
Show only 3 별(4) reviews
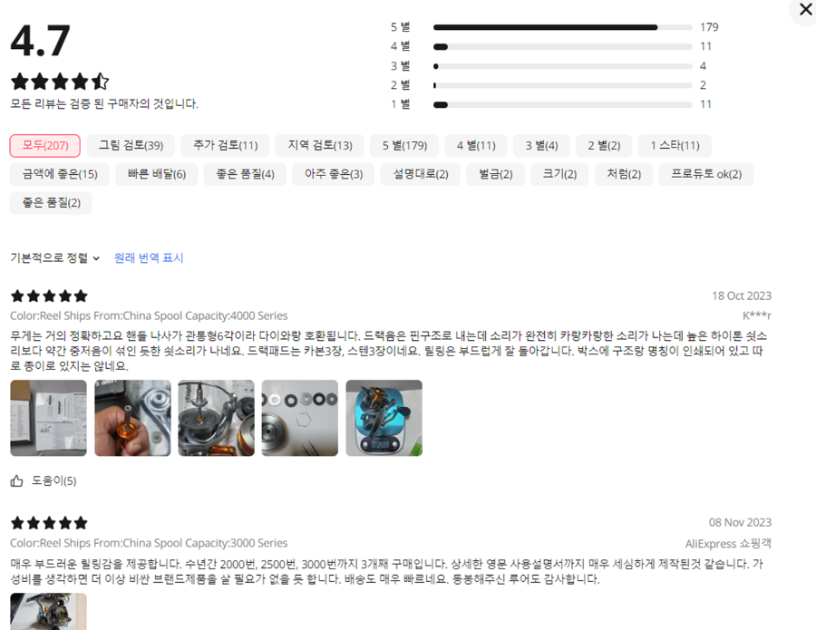coord(541,146)
